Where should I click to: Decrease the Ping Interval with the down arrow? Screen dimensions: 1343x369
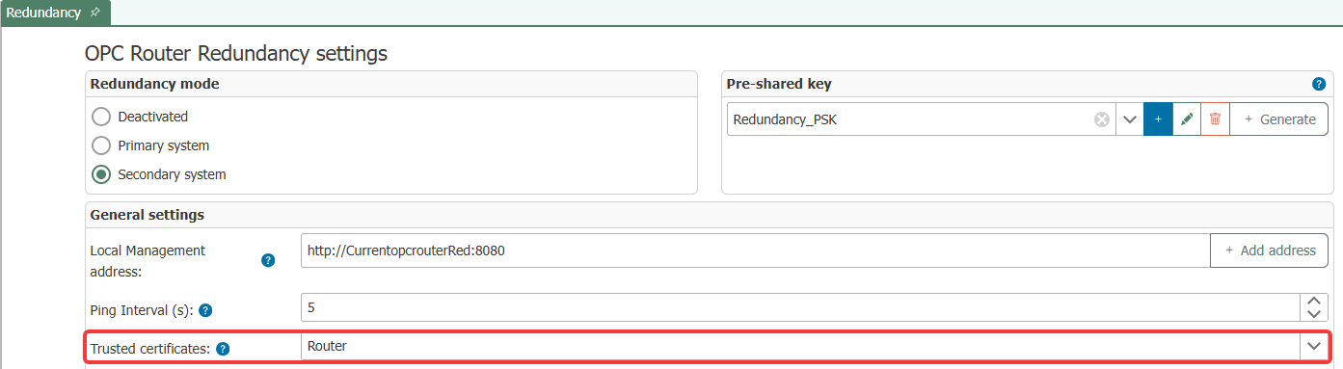1314,314
